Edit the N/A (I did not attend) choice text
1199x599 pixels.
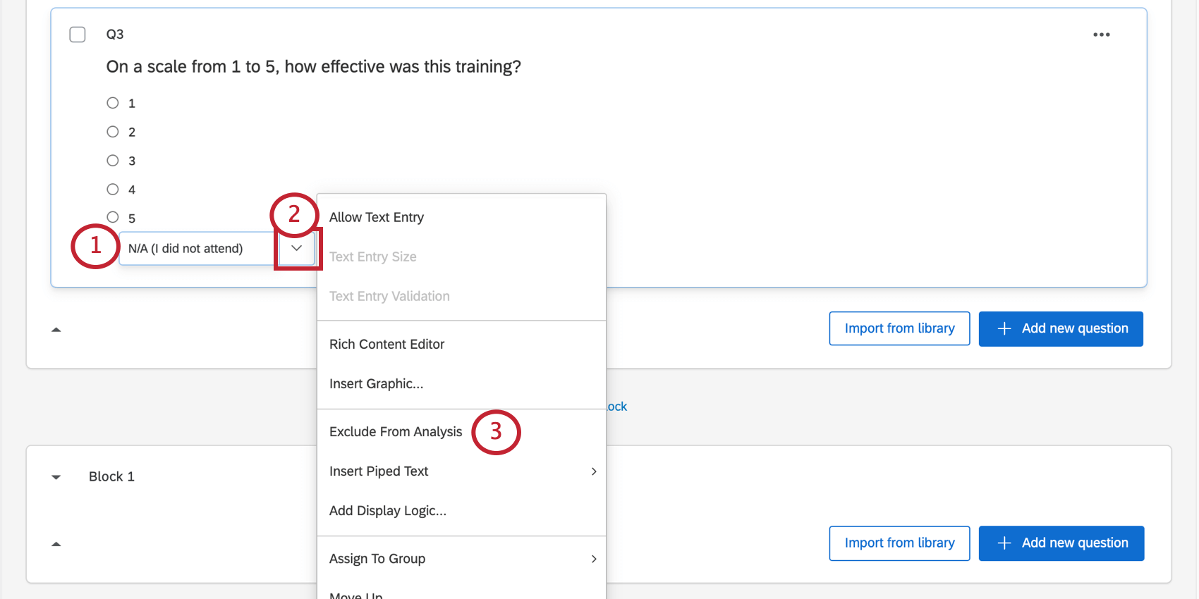pyautogui.click(x=190, y=249)
